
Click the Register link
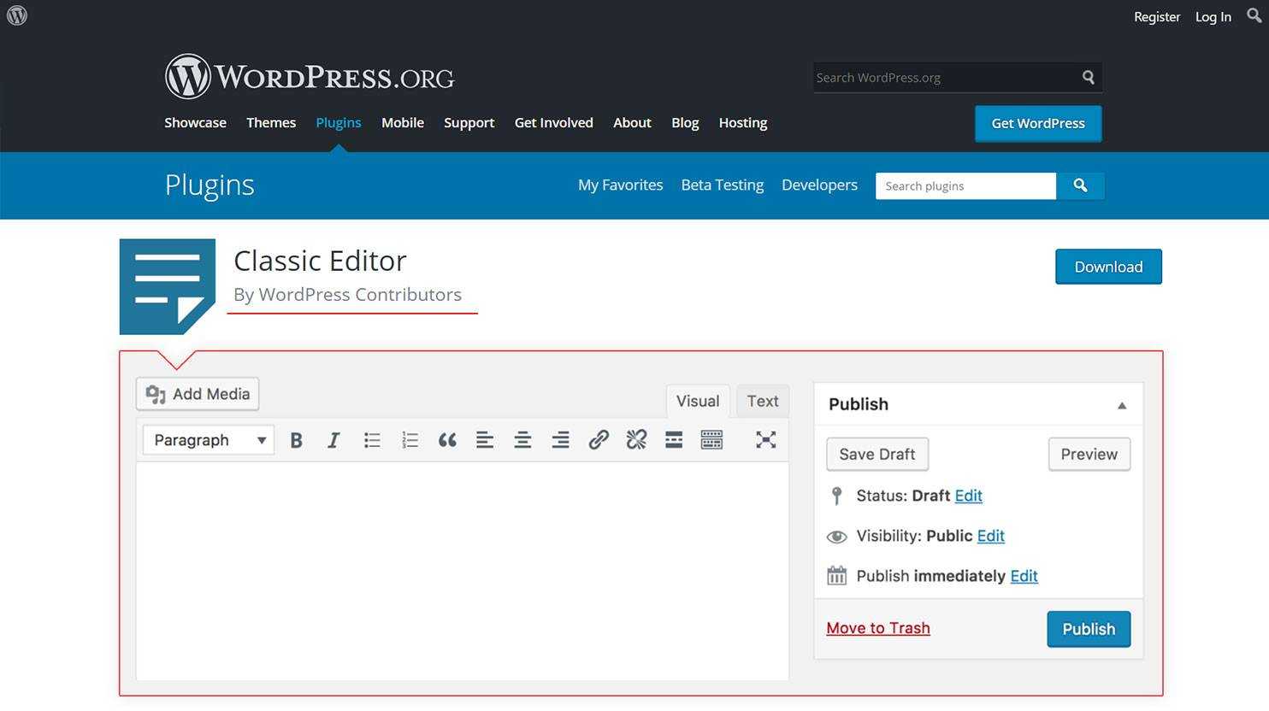pos(1157,16)
